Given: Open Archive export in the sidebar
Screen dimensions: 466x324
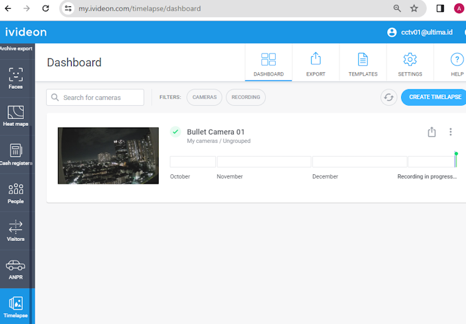Looking at the screenshot, I should (x=16, y=48).
